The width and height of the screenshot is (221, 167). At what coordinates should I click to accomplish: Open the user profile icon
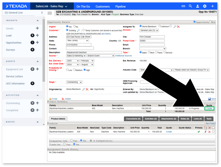(198, 6)
